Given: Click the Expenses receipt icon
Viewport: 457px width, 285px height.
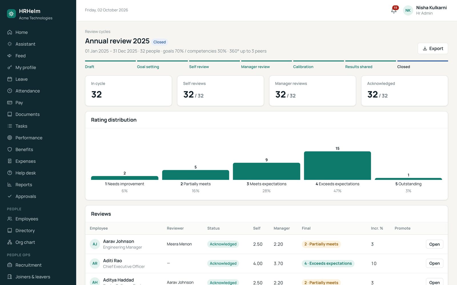Looking at the screenshot, I should (x=10, y=161).
